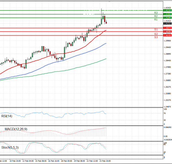Click the R1 resistance label
This screenshot has width=172, height=164.
point(156,19)
